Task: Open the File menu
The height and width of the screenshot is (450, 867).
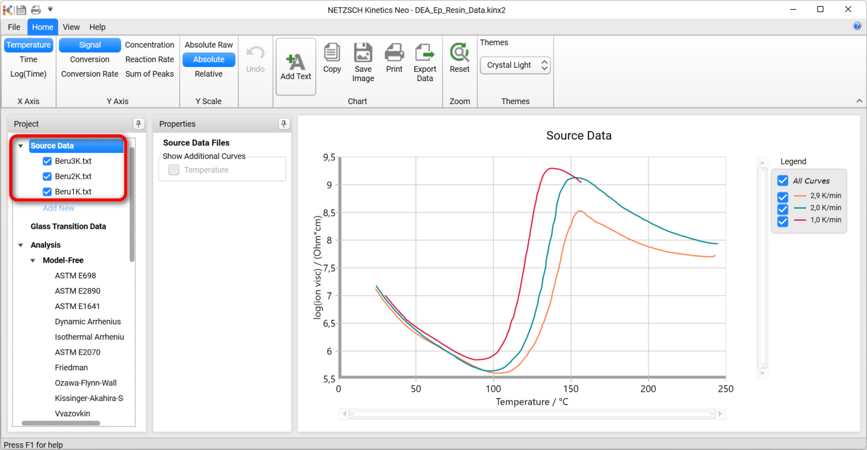Action: point(14,27)
